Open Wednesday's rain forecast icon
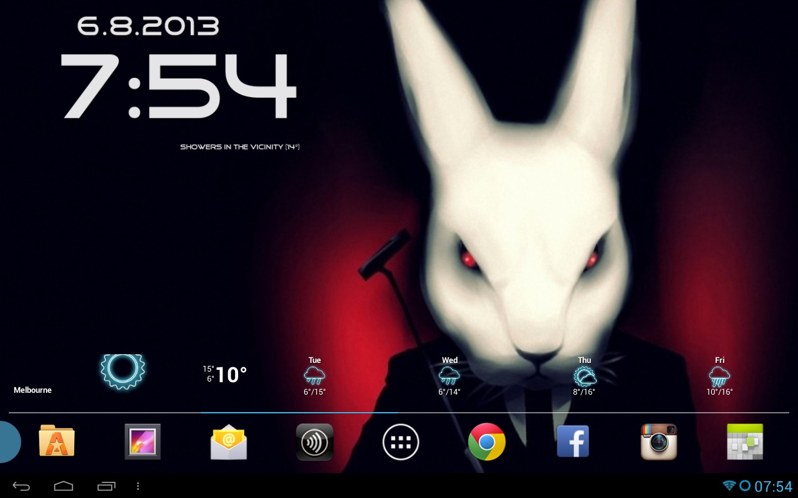This screenshot has height=498, width=798. point(449,376)
